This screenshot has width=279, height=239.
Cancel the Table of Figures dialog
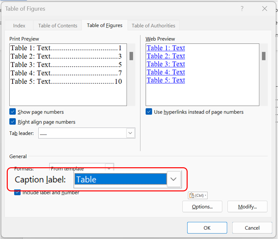click(252, 228)
